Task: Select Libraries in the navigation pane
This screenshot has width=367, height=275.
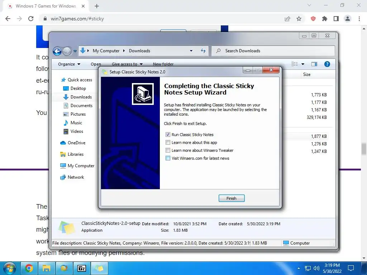Action: click(72, 154)
